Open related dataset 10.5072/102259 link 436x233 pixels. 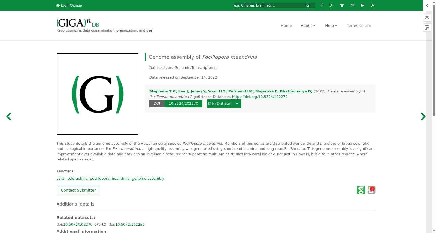click(130, 225)
